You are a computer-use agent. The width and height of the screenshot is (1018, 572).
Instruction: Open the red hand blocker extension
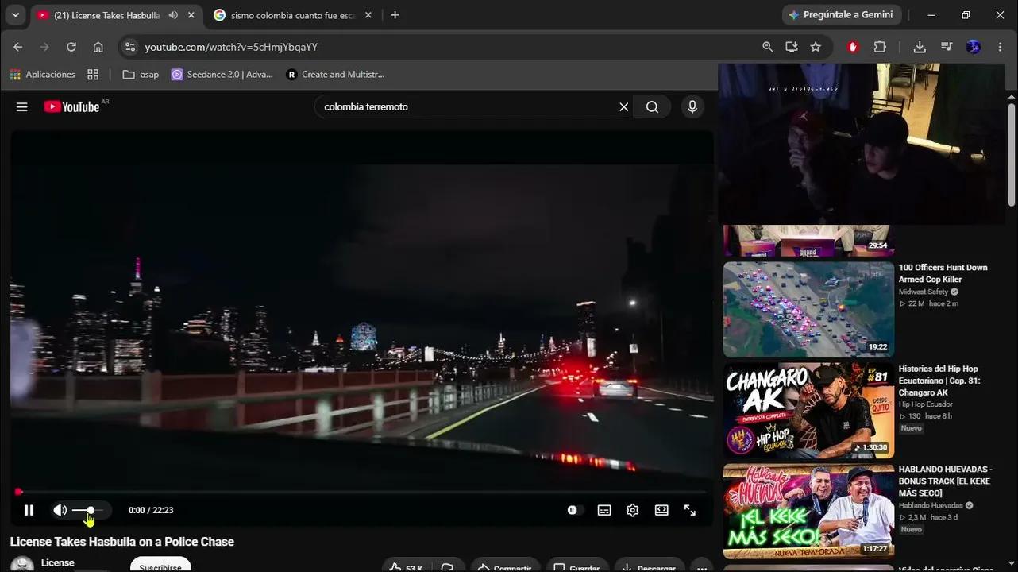click(x=853, y=47)
